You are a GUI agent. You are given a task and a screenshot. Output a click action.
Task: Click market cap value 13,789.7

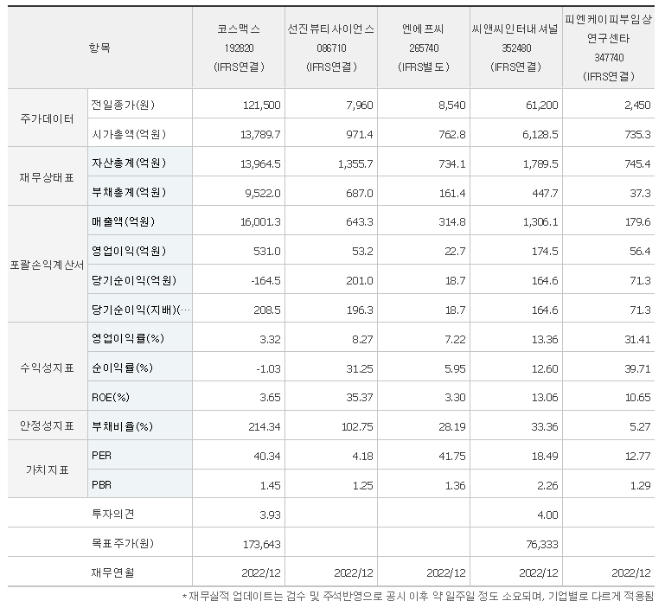pyautogui.click(x=260, y=134)
